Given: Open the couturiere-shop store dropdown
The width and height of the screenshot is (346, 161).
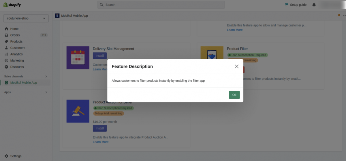Looking at the screenshot, I should click(x=26, y=18).
